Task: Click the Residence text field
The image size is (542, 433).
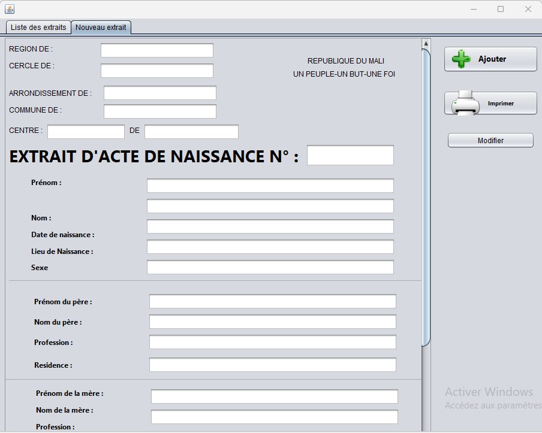Action: click(x=272, y=365)
